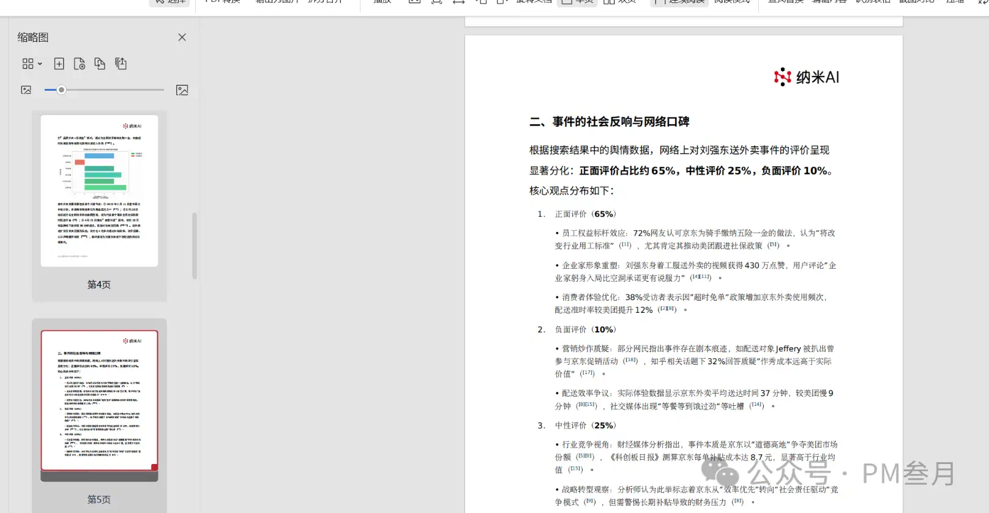Click the delete page icon
Screen dimensions: 989x513
[x=80, y=64]
